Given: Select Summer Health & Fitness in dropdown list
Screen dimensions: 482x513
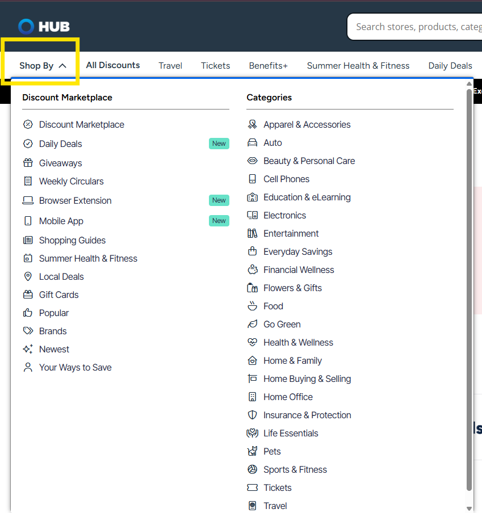Looking at the screenshot, I should click(x=88, y=258).
